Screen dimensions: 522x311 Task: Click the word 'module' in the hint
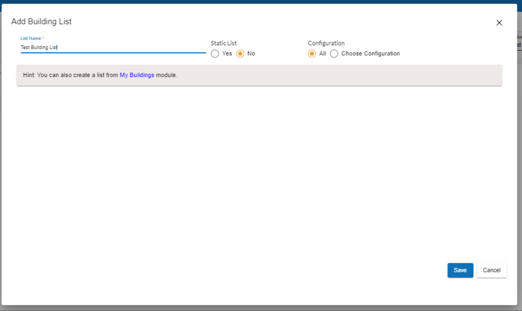point(166,76)
